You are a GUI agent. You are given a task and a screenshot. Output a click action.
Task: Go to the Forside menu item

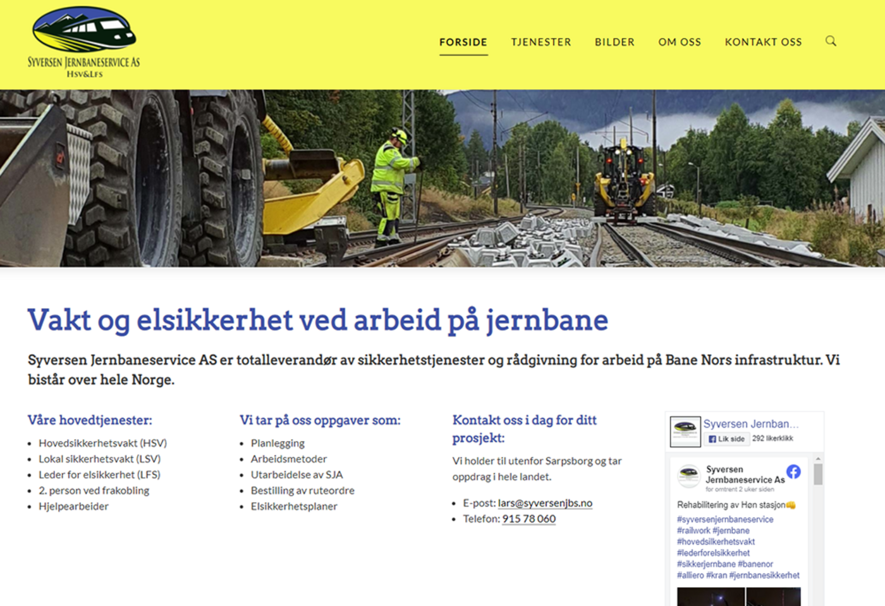point(463,42)
